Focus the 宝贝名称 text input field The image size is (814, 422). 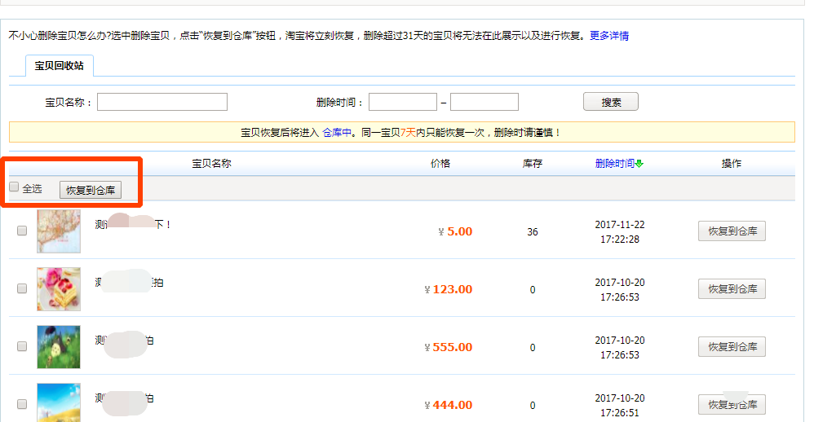pyautogui.click(x=162, y=102)
